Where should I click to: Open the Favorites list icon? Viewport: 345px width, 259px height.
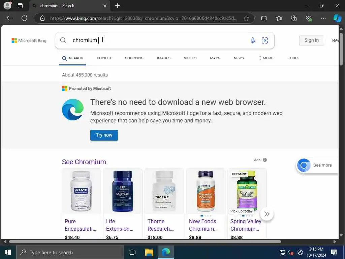click(279, 18)
